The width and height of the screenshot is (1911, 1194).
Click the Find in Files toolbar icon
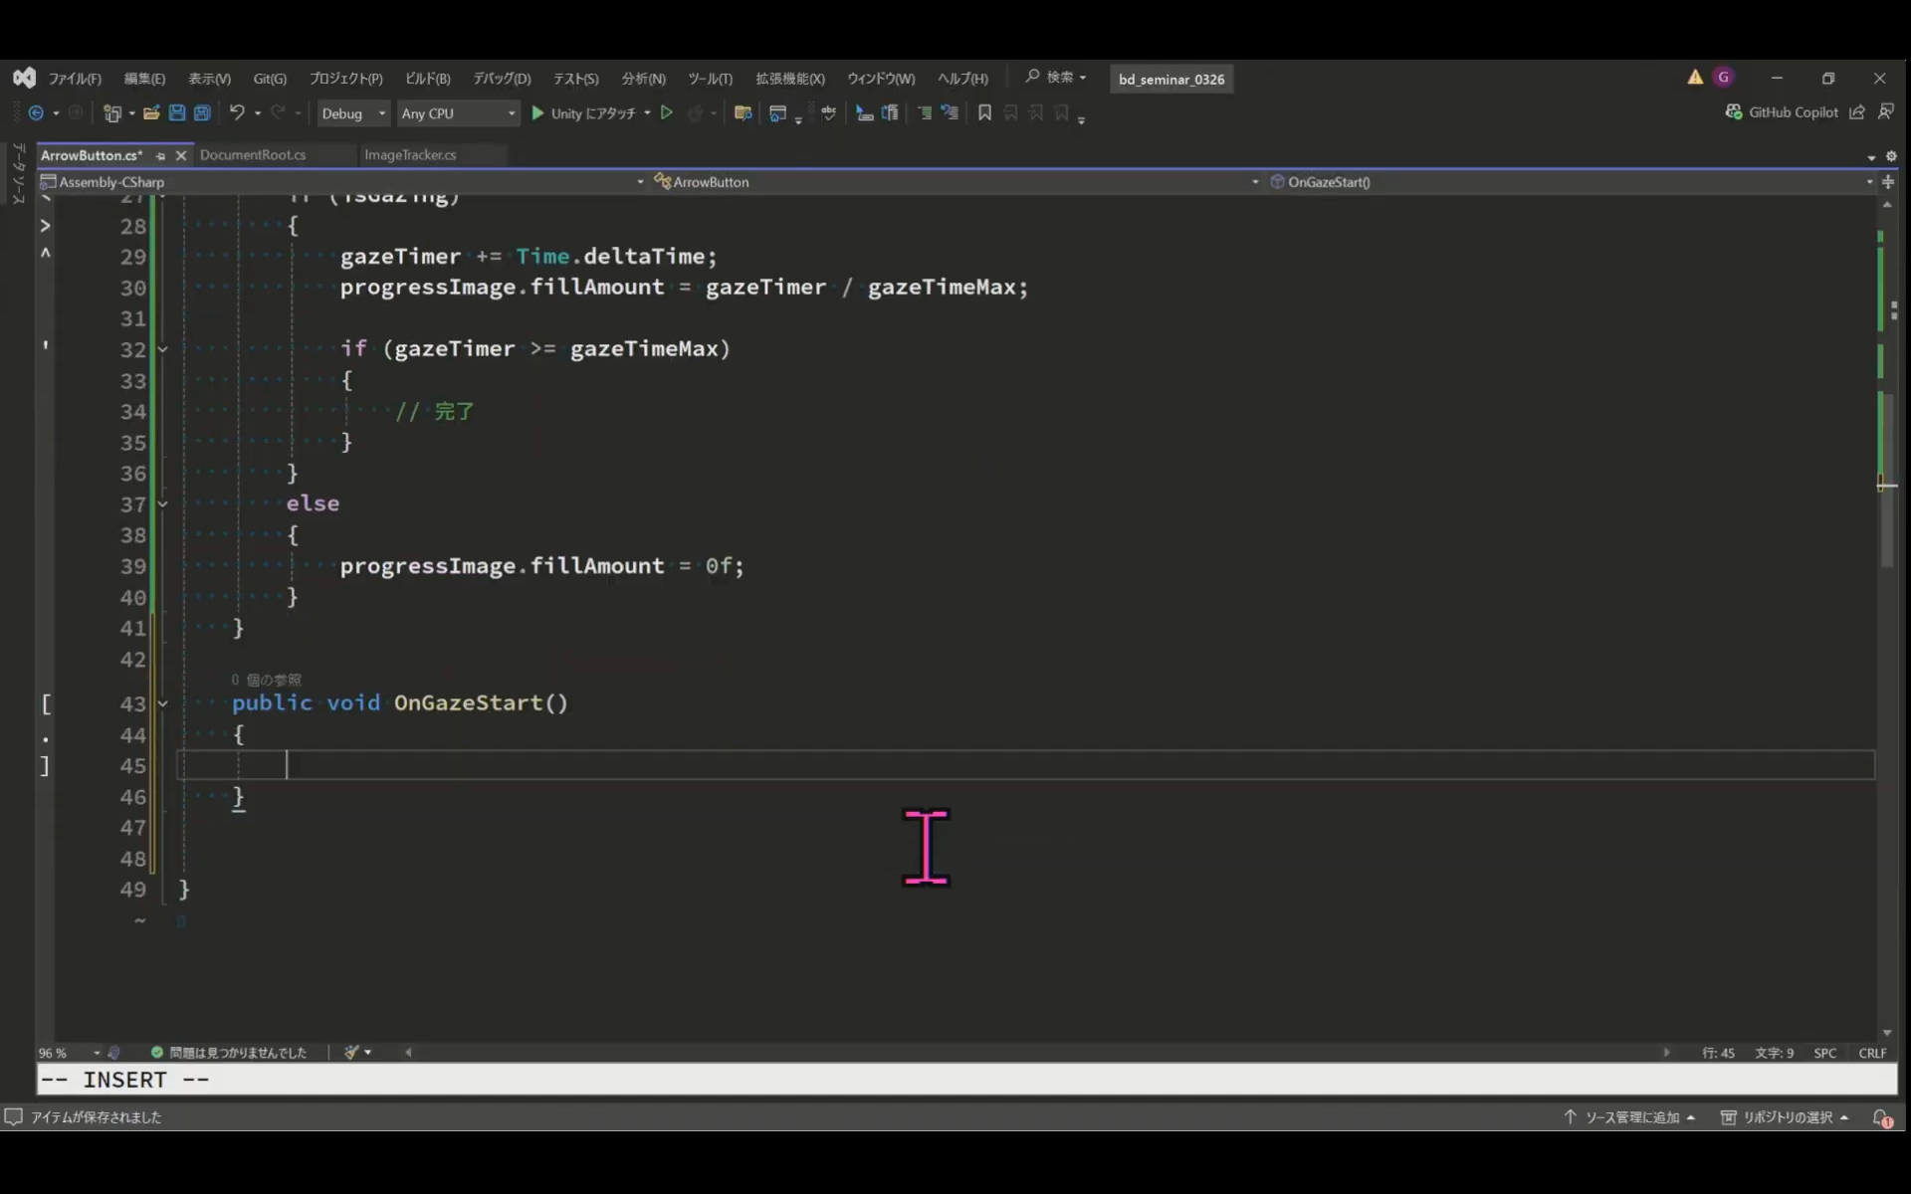click(x=743, y=113)
